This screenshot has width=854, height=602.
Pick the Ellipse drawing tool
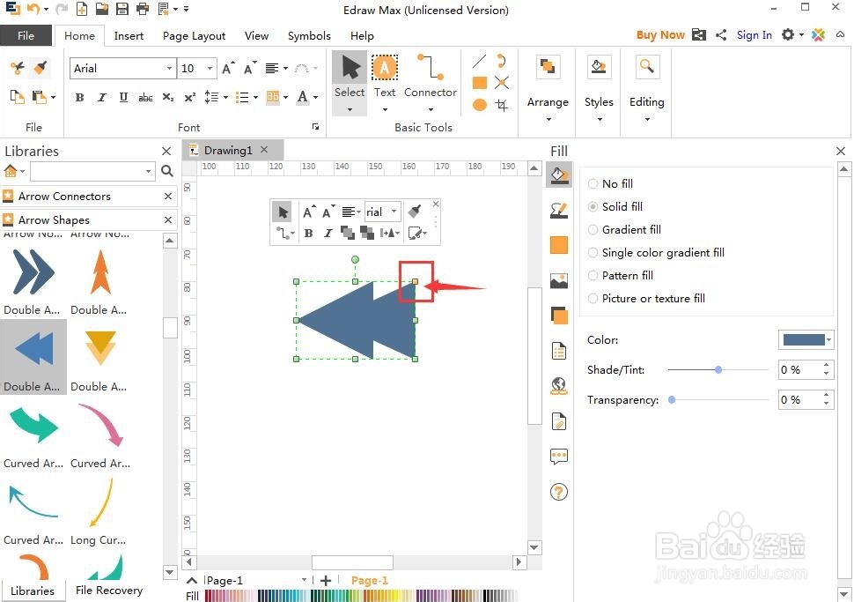(x=479, y=105)
